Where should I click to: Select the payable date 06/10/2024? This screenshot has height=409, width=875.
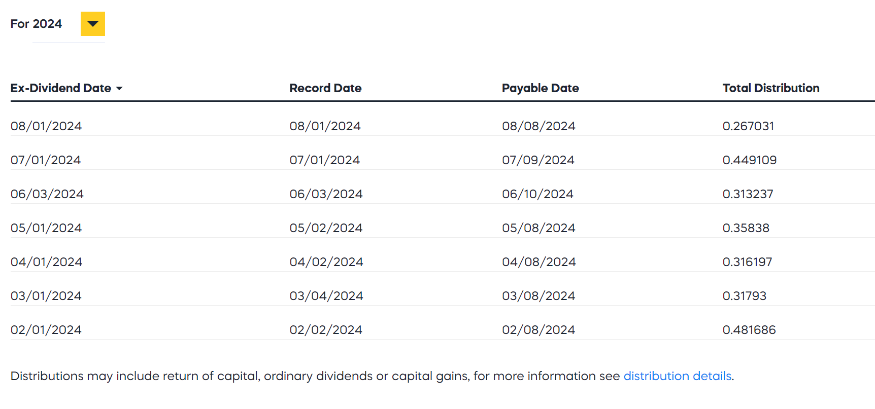[537, 194]
